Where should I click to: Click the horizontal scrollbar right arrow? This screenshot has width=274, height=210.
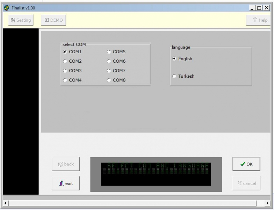click(268, 203)
